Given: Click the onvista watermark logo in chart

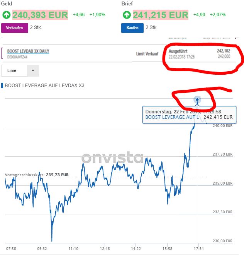Looking at the screenshot, I should coord(112,158).
